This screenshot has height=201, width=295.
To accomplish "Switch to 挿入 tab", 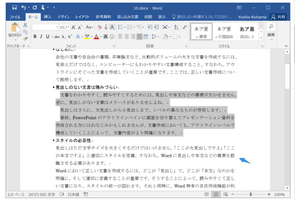I will pos(47,17).
